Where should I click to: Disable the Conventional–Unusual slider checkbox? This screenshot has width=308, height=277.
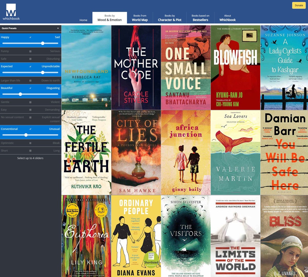pos(30,129)
